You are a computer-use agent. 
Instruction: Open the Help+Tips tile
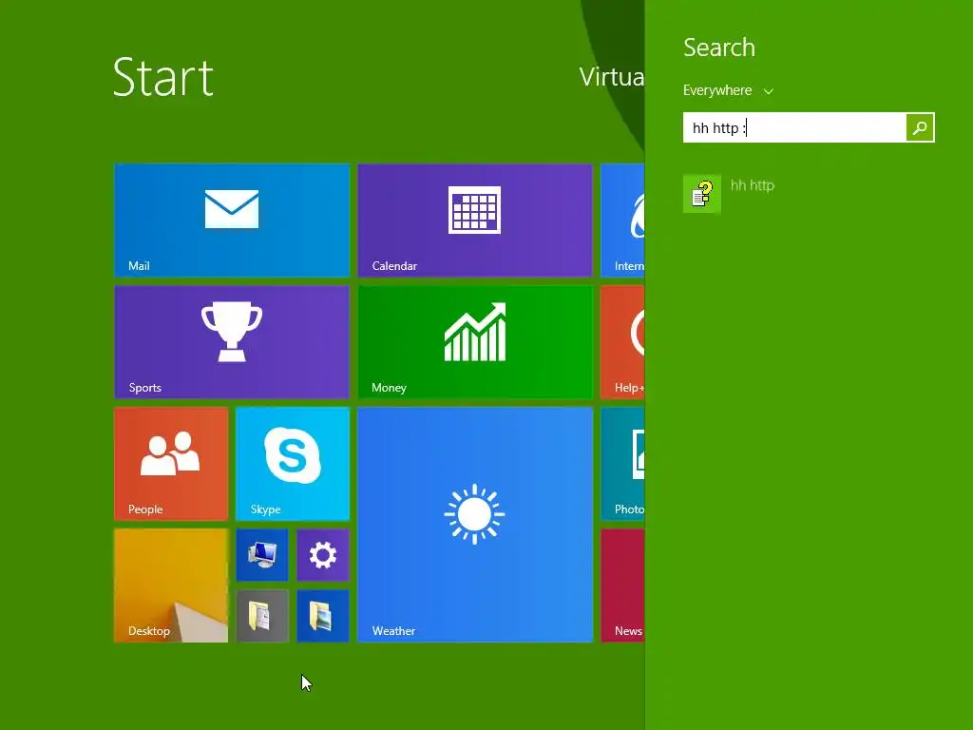coord(623,342)
